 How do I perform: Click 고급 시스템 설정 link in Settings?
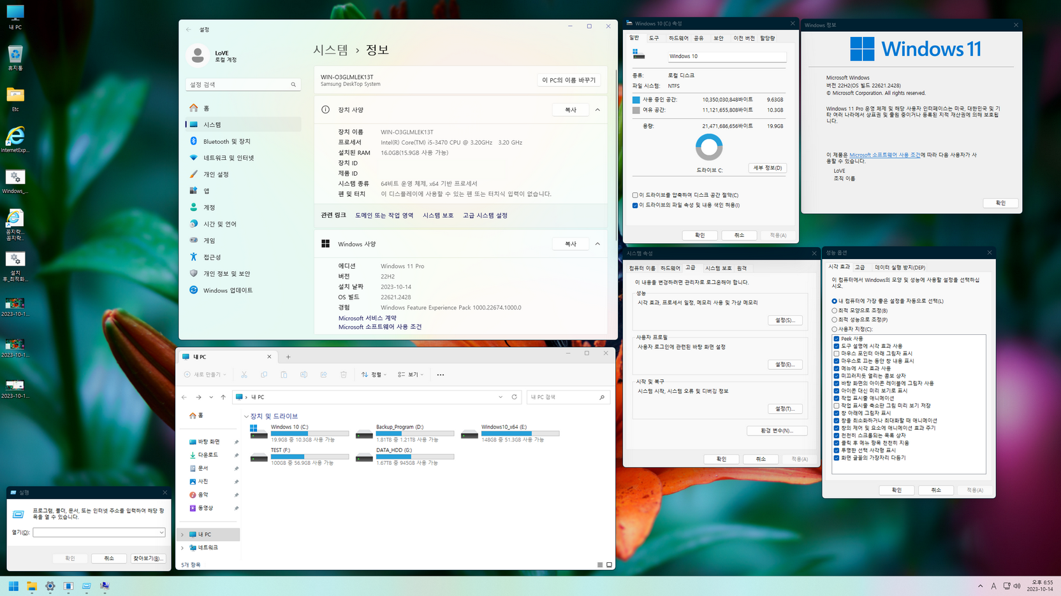pos(485,215)
